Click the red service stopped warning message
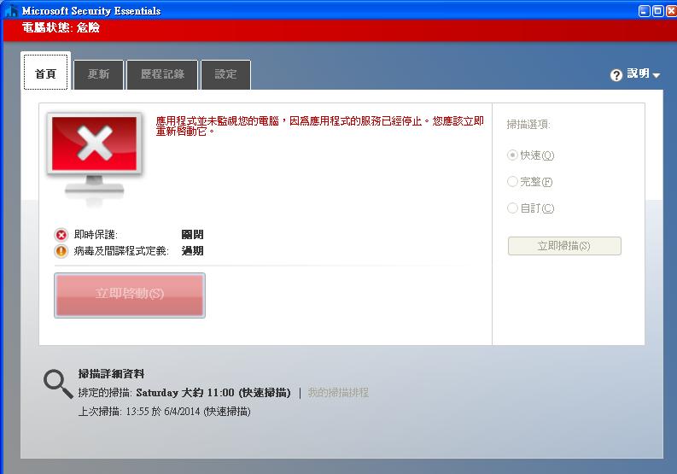677x474 pixels. pyautogui.click(x=319, y=126)
